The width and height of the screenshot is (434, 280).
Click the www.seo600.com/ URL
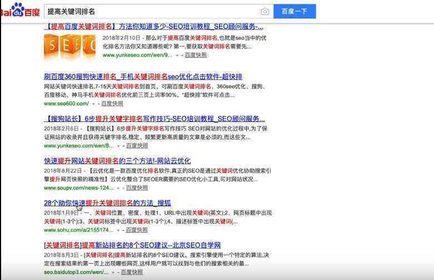point(67,104)
